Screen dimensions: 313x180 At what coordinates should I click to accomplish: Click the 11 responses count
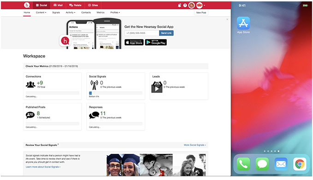click(x=103, y=113)
